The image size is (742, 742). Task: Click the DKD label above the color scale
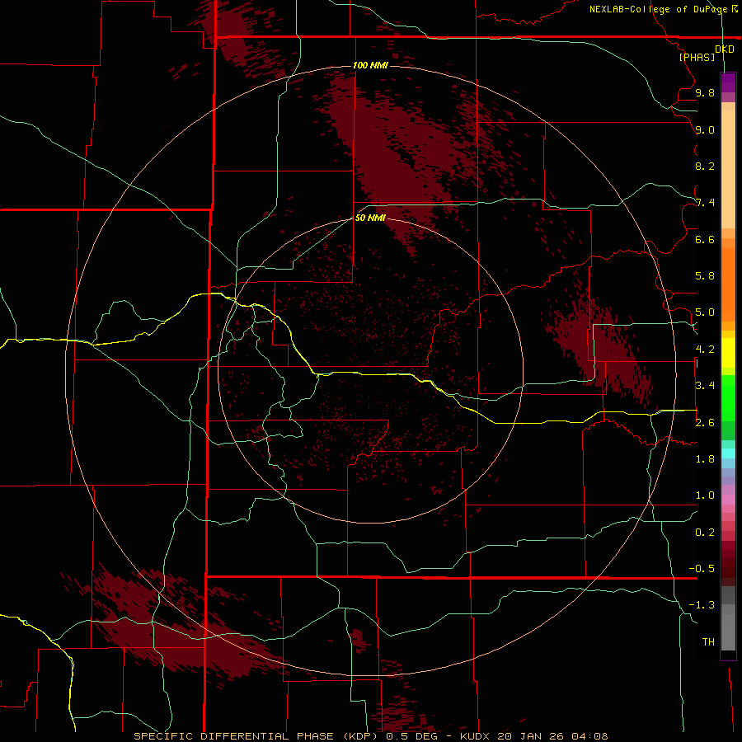tap(725, 49)
